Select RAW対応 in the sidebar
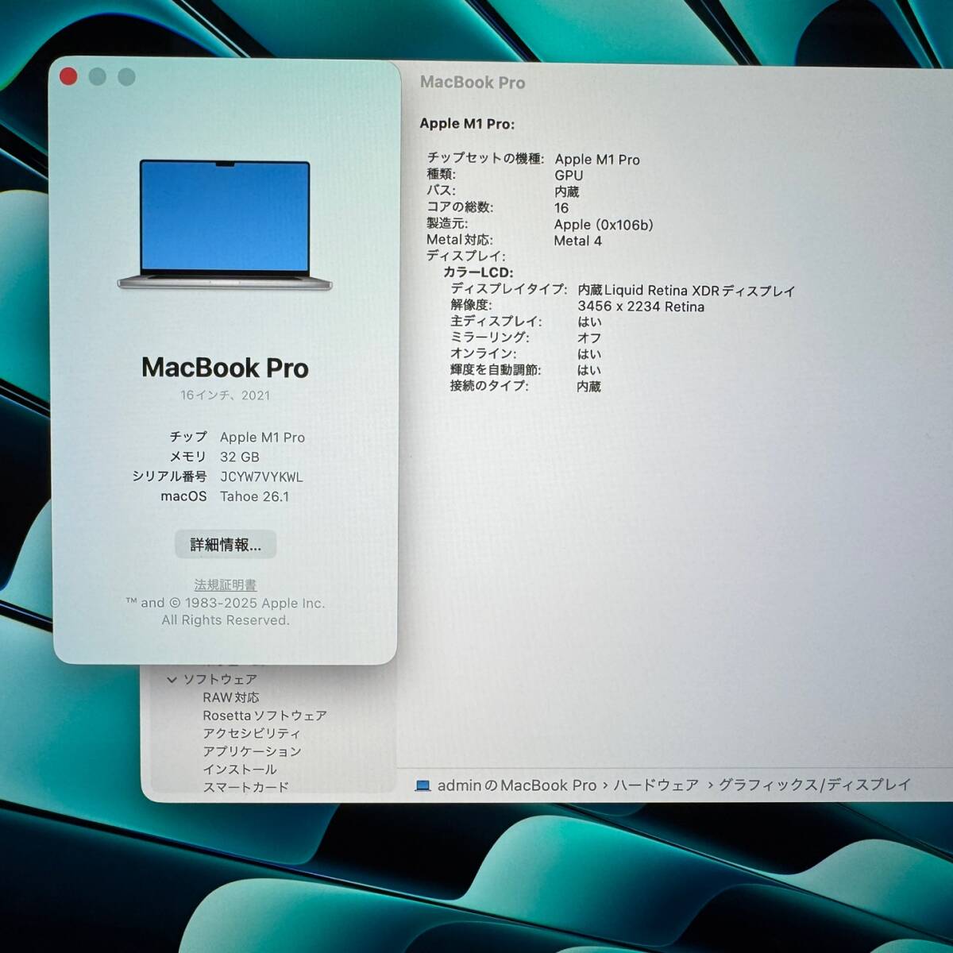The width and height of the screenshot is (953, 953). (231, 697)
